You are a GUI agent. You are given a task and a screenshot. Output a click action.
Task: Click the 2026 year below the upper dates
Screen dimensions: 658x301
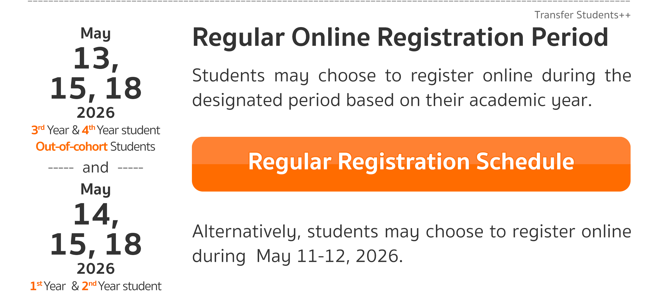click(95, 113)
